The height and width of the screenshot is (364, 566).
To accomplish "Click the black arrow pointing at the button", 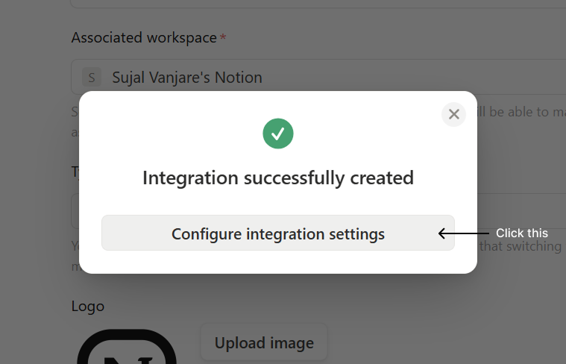I will pos(464,233).
